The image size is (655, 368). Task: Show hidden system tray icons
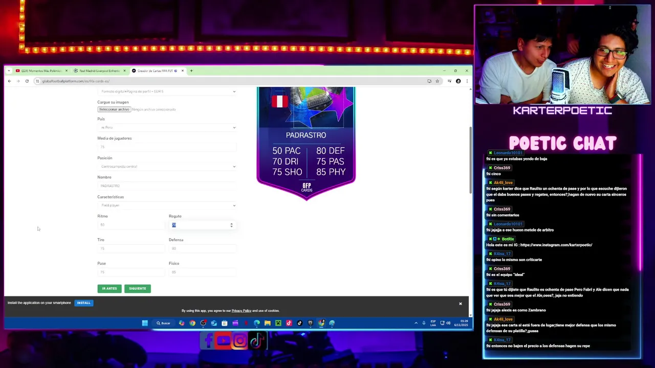[x=416, y=323]
